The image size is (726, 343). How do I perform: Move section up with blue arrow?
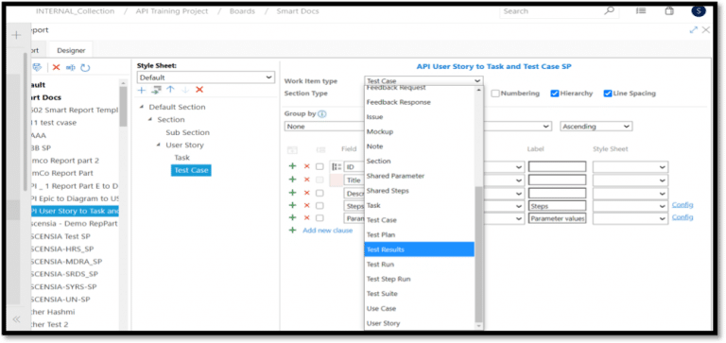(170, 90)
